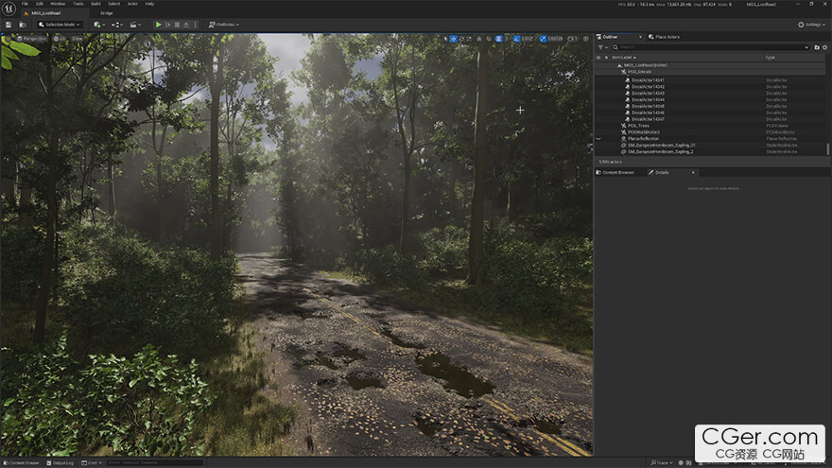This screenshot has width=832, height=468.
Task: Toggle the visibility eye column header
Action: (x=598, y=58)
